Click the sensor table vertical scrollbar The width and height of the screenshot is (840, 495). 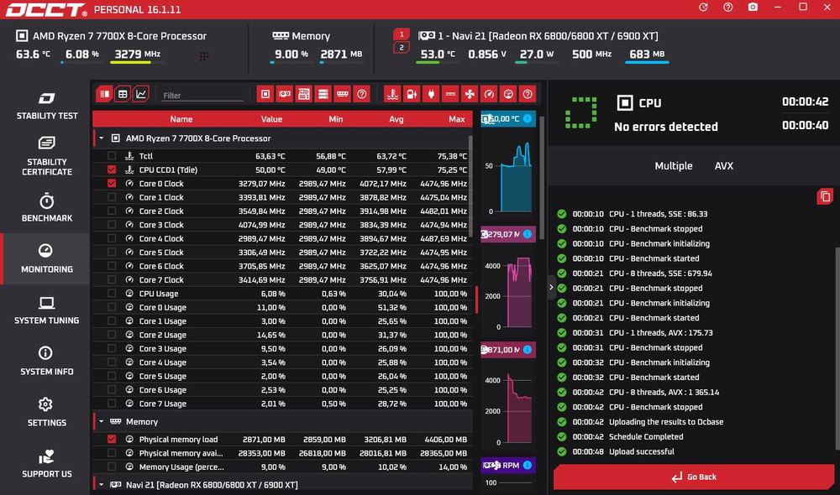pyautogui.click(x=471, y=186)
